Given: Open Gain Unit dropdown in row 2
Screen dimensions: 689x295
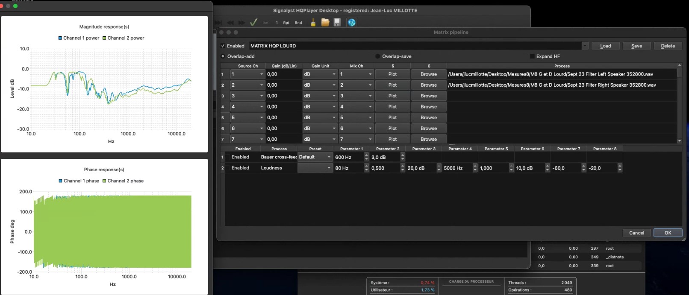Looking at the screenshot, I should [320, 85].
